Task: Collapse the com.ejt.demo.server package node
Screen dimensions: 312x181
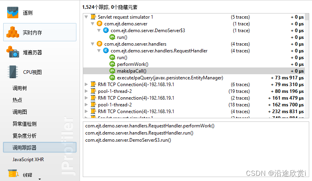Action: click(x=92, y=24)
